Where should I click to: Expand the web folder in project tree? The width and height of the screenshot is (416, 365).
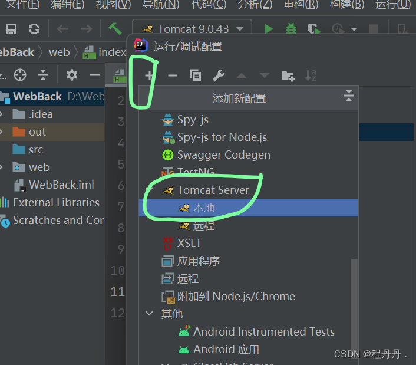pos(2,167)
